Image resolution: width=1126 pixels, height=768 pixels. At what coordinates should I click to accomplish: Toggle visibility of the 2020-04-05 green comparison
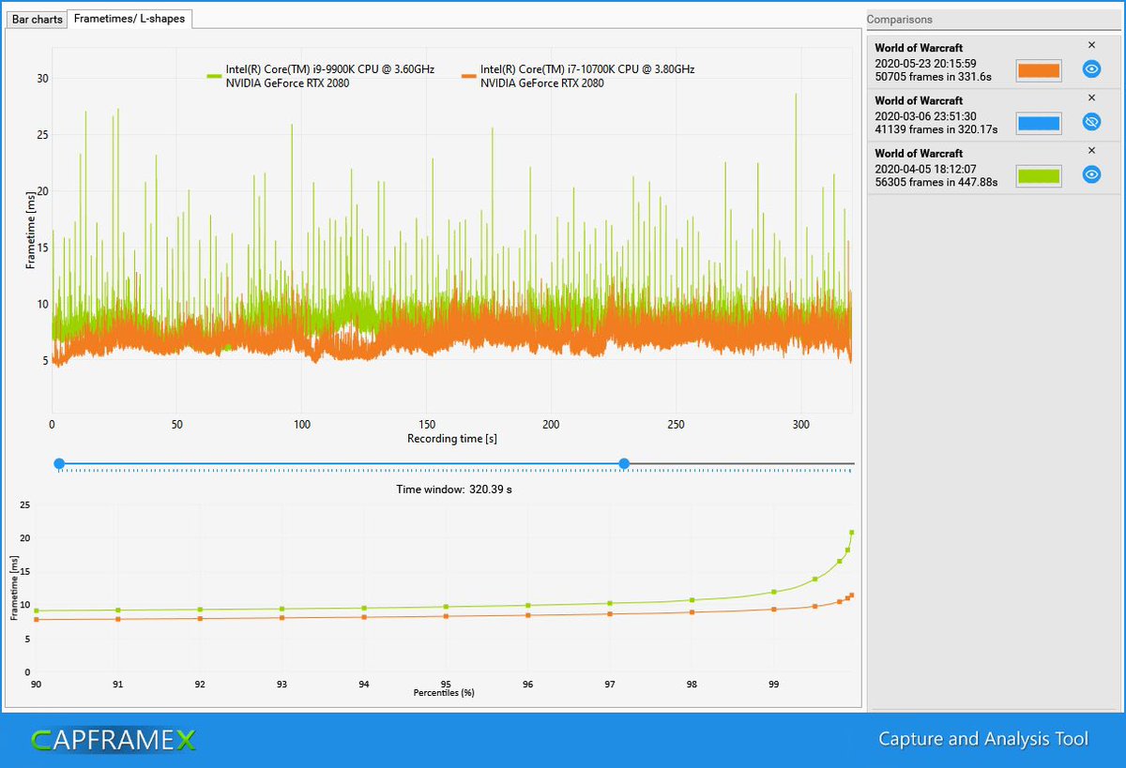coord(1091,174)
